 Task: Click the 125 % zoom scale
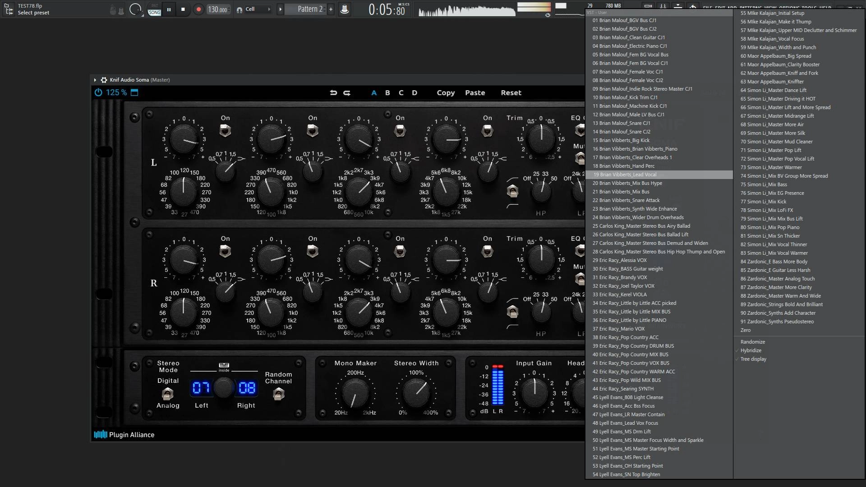click(x=116, y=92)
